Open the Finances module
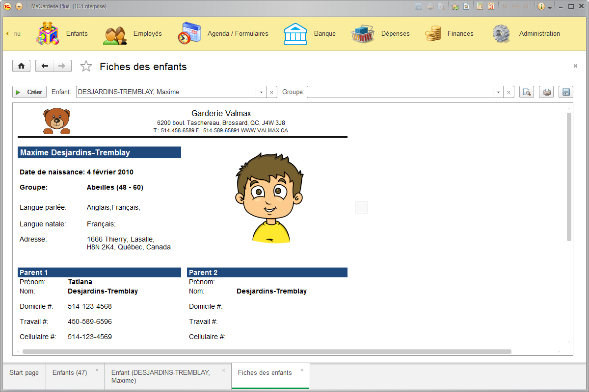589x392 pixels. tap(460, 33)
